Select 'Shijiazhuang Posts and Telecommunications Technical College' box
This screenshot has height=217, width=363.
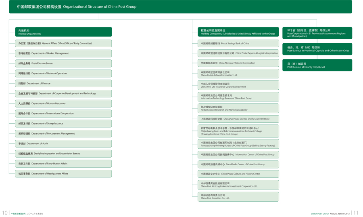238,131
